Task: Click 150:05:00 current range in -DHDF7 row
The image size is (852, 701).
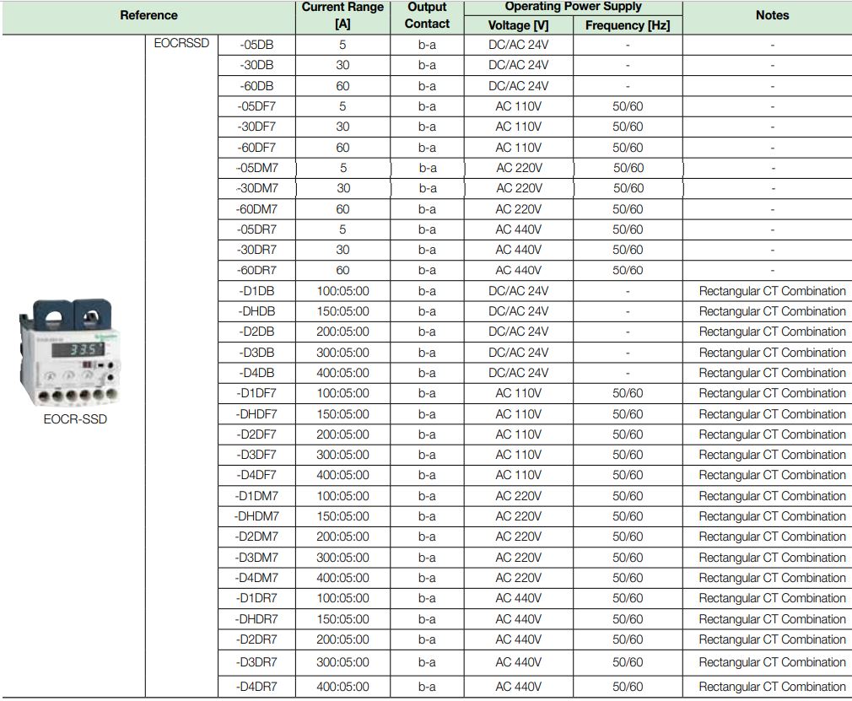Action: (342, 414)
